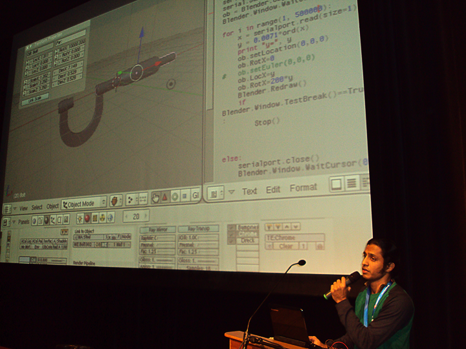
Task: Collapse the Panels header menu arrow
Action: pyautogui.click(x=14, y=222)
